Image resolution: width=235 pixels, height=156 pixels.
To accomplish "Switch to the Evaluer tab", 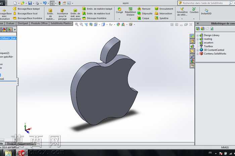I will coord(10,23).
